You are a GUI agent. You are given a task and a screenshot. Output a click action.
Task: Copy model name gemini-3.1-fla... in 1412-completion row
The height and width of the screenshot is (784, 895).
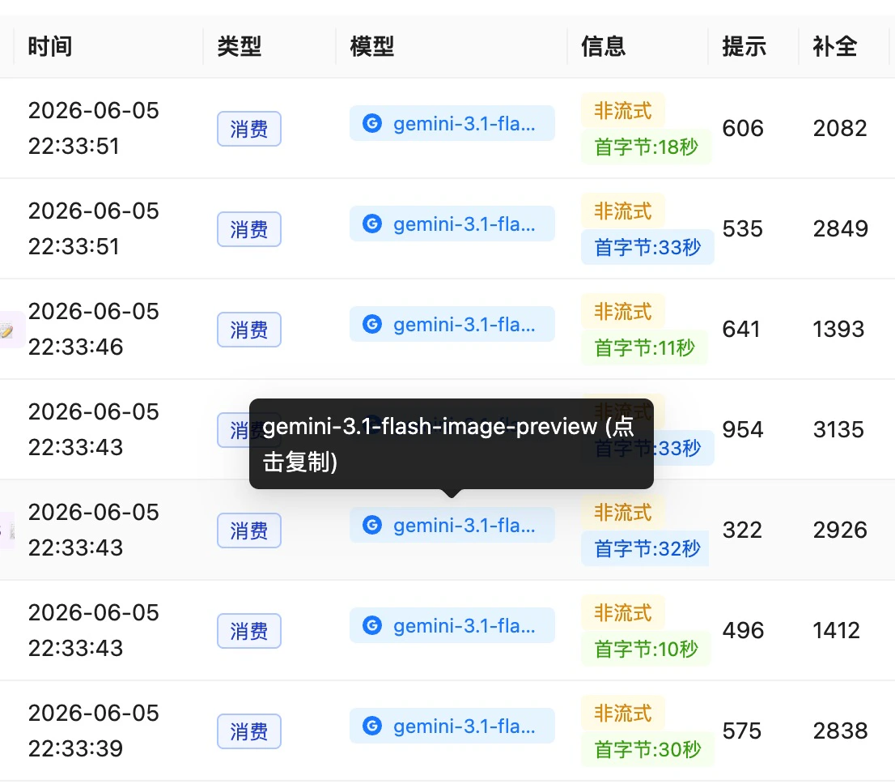pyautogui.click(x=452, y=625)
